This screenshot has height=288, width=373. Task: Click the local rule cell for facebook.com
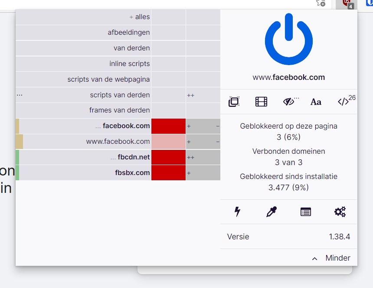(x=203, y=126)
